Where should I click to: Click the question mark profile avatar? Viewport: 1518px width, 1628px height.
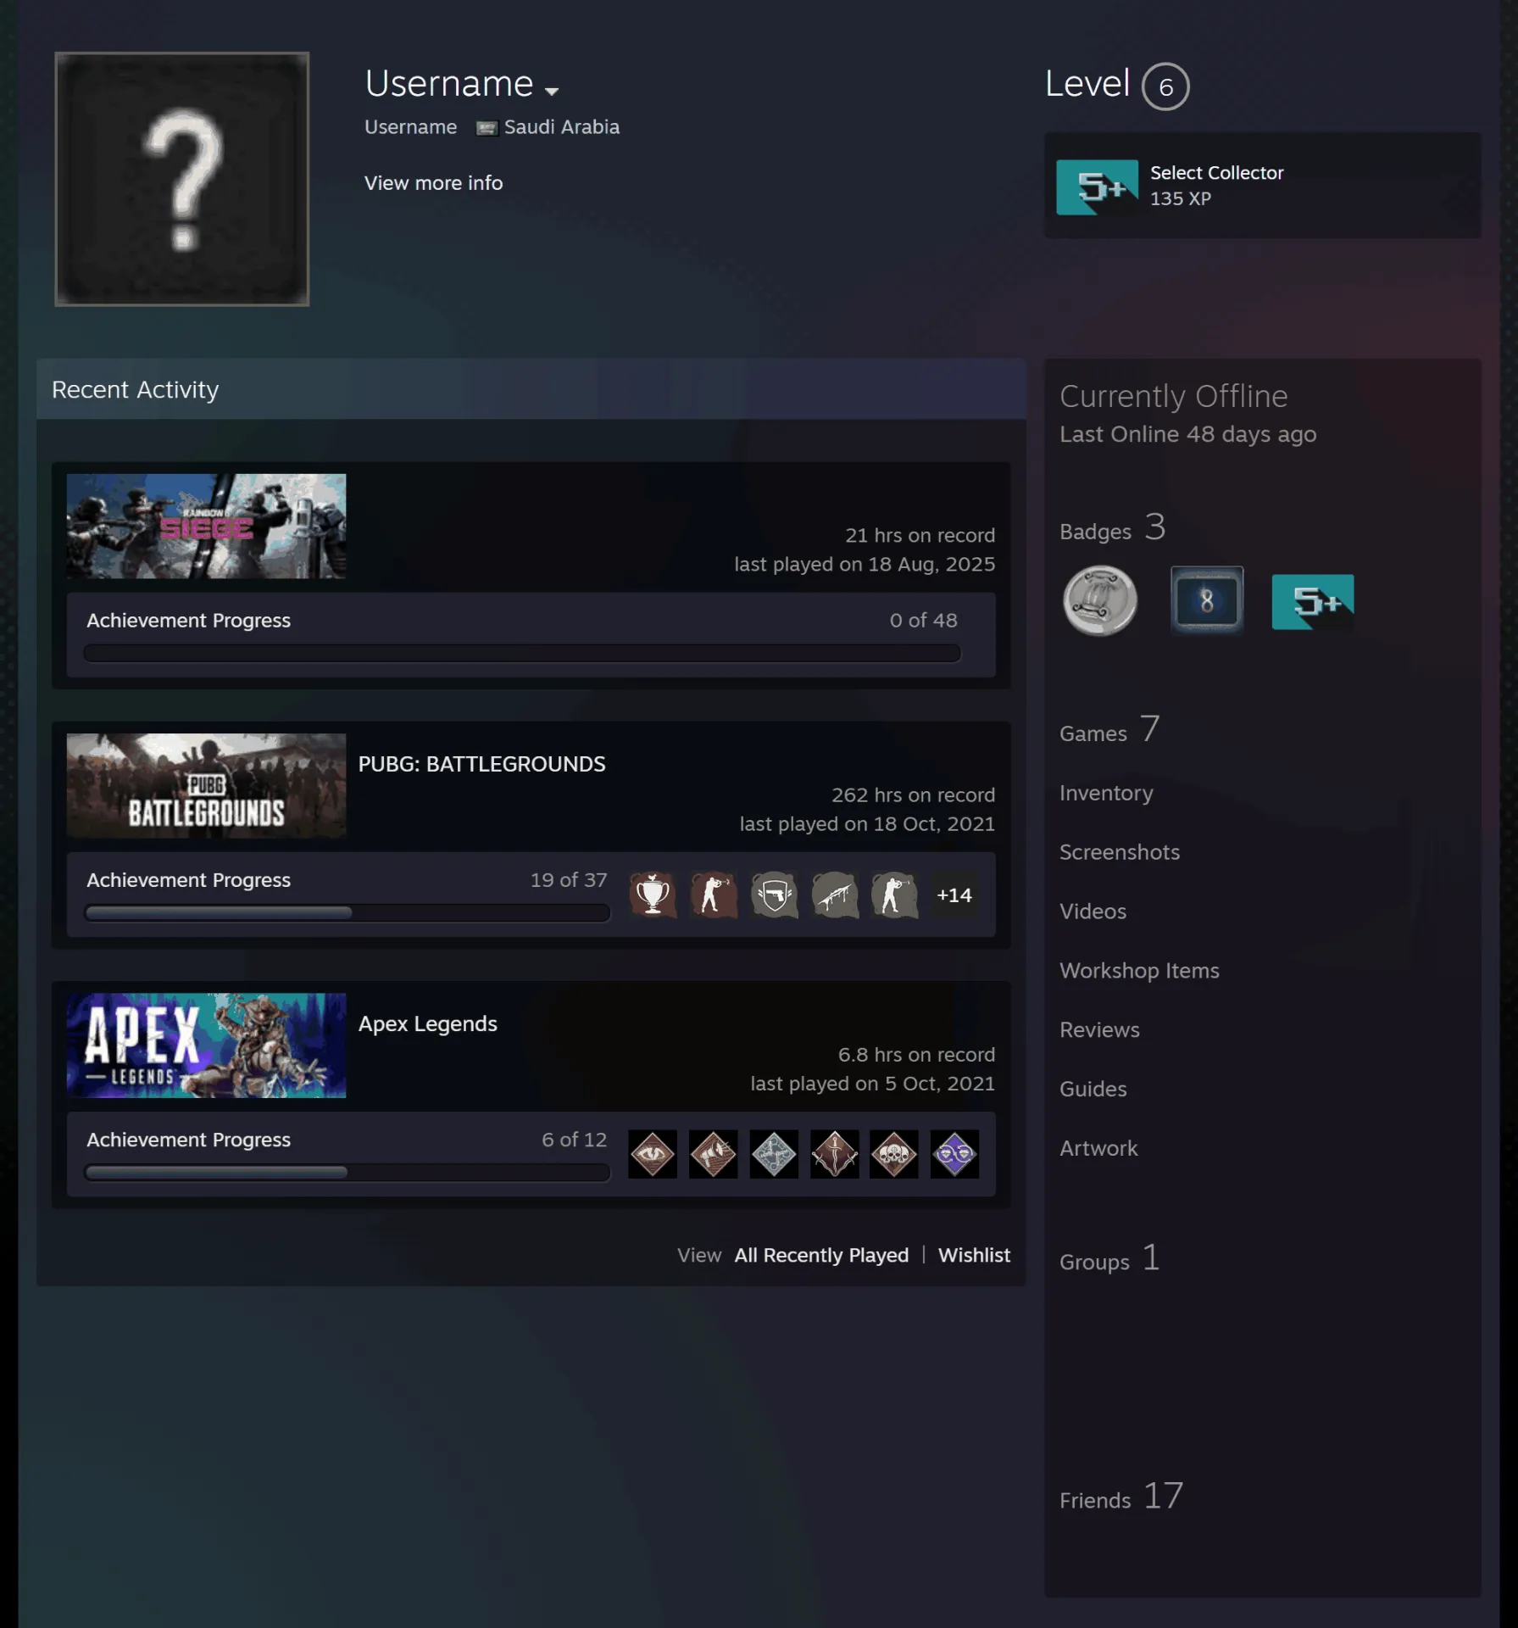tap(182, 179)
